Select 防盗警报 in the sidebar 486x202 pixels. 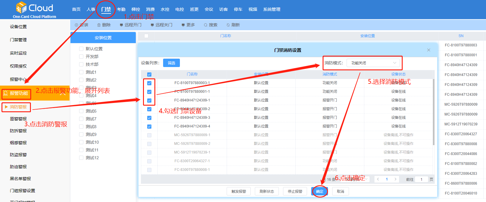tap(18, 155)
